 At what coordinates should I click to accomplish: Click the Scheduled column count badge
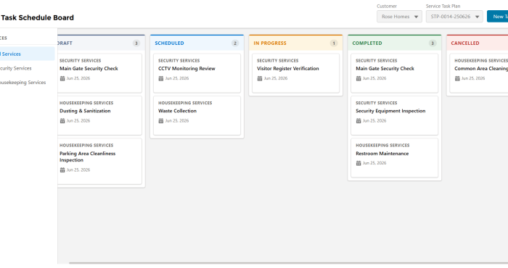point(235,43)
